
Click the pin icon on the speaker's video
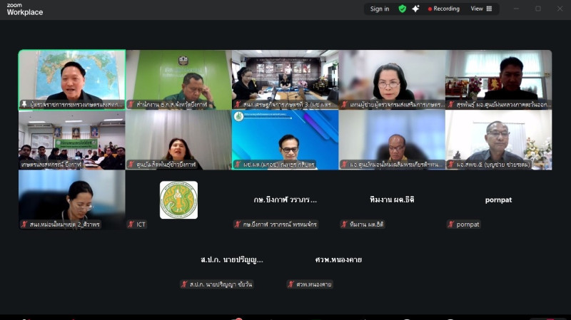tap(24, 104)
